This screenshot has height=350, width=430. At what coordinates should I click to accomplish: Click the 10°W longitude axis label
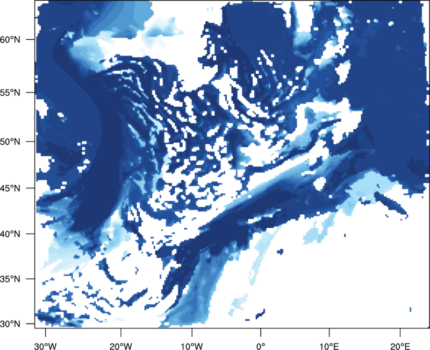click(x=191, y=346)
